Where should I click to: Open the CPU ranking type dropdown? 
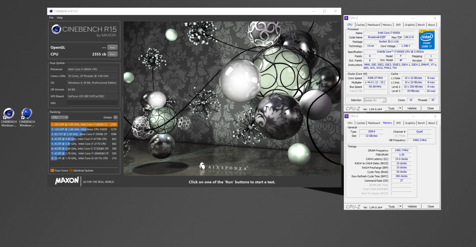click(x=59, y=117)
